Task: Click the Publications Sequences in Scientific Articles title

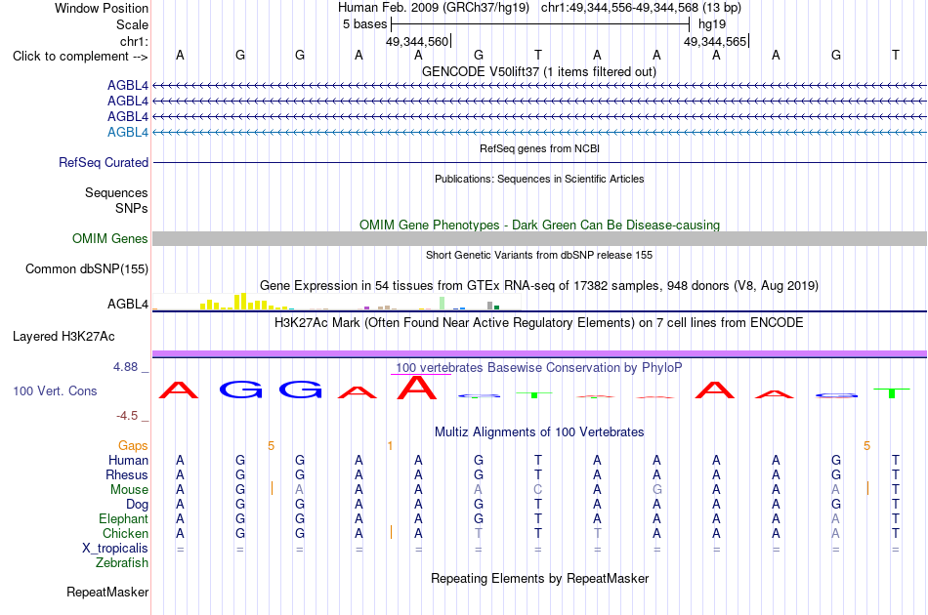Action: (539, 179)
